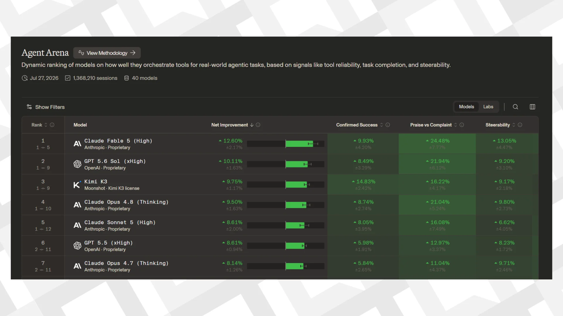Click the info icon beside Rank header
This screenshot has height=316, width=563.
point(52,125)
